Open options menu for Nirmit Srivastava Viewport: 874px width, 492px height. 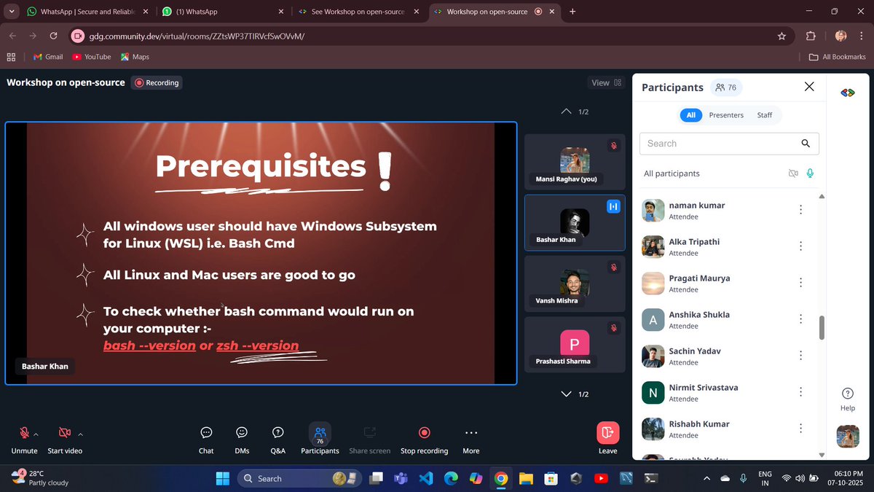[800, 392]
